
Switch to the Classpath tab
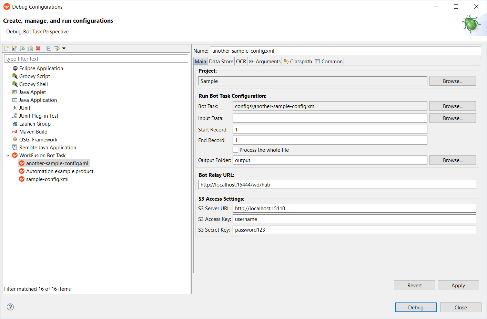(298, 62)
